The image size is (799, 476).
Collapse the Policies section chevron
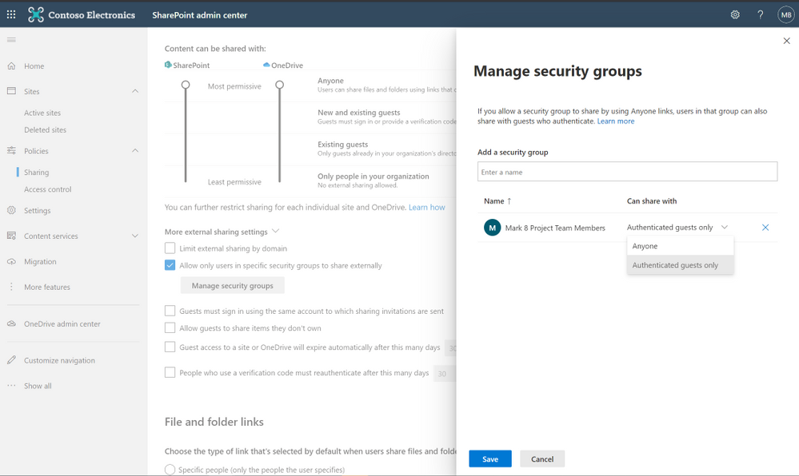coord(135,151)
